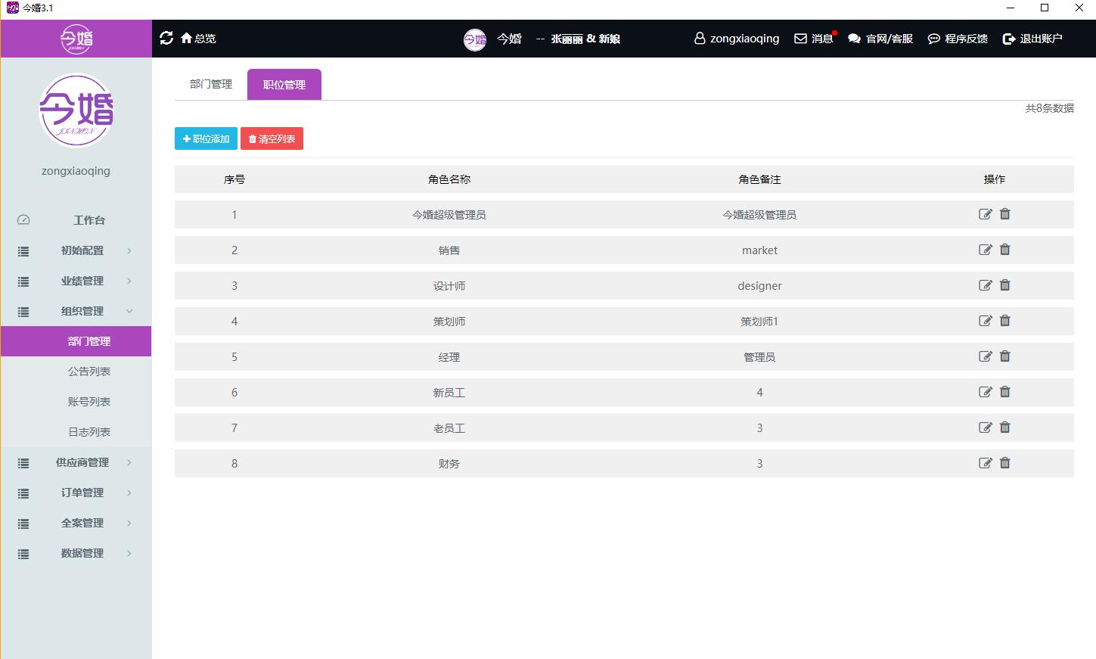Click the large 今婚 avatar in sidebar
The width and height of the screenshot is (1096, 659).
pyautogui.click(x=76, y=110)
